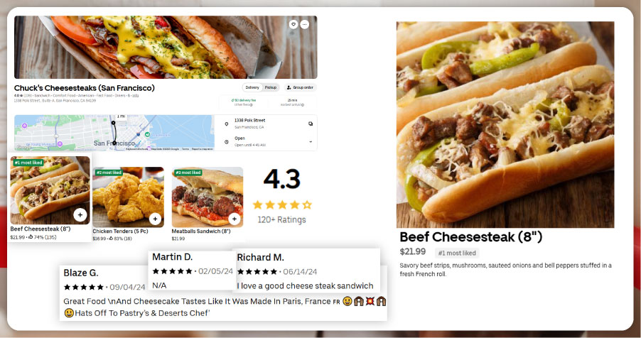This screenshot has width=641, height=338.
Task: Favorite the restaurant with the heart icon
Action: coord(293,25)
